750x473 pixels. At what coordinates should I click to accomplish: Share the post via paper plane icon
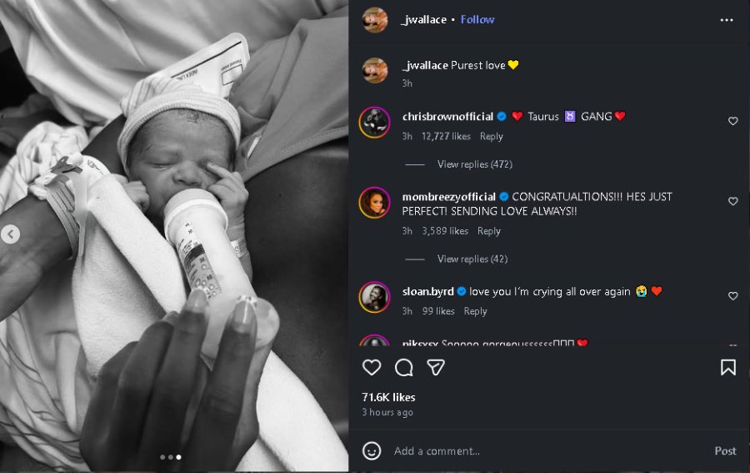[436, 368]
